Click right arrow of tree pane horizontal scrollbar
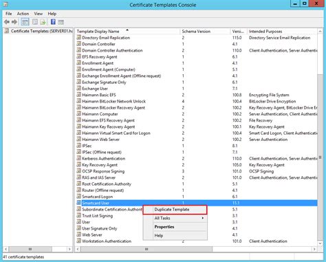326x262 pixels. tap(69, 249)
